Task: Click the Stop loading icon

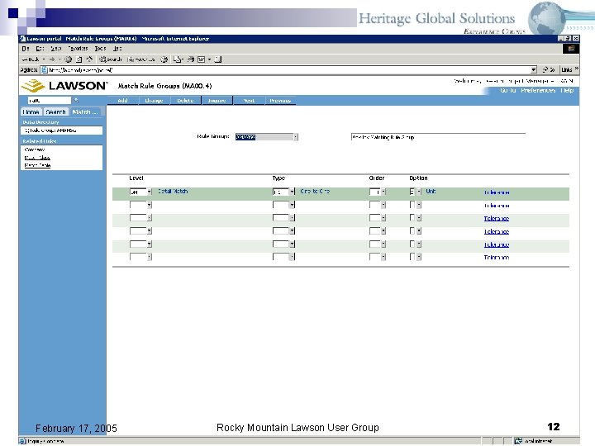Action: (68, 59)
